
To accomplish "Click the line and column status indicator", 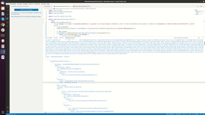I will tap(170, 114).
